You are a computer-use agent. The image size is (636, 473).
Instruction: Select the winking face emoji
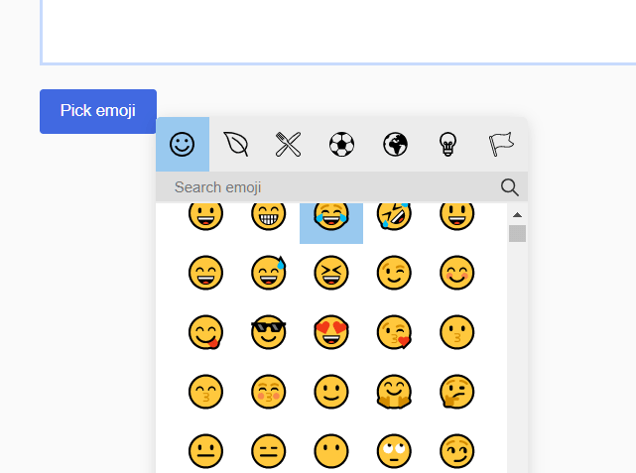(x=394, y=273)
